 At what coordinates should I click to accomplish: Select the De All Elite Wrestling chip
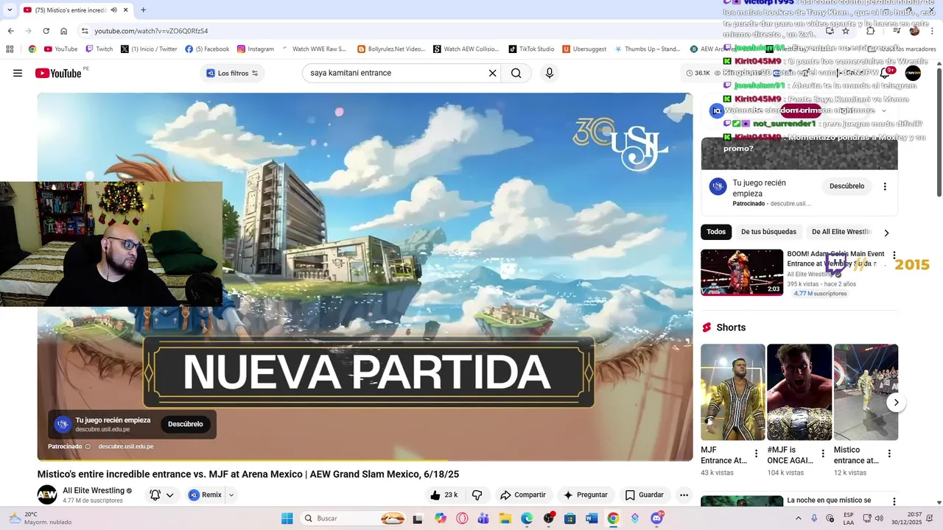pos(841,232)
